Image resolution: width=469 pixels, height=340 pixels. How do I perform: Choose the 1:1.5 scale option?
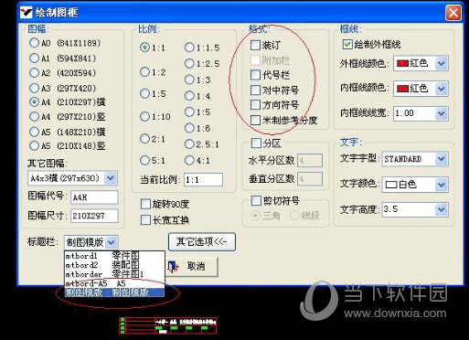(189, 48)
